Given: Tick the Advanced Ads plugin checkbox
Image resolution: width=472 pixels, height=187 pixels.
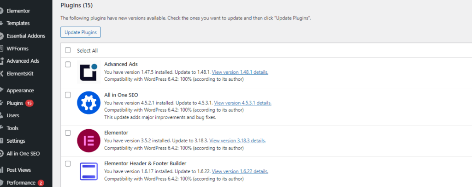Looking at the screenshot, I should click(68, 64).
